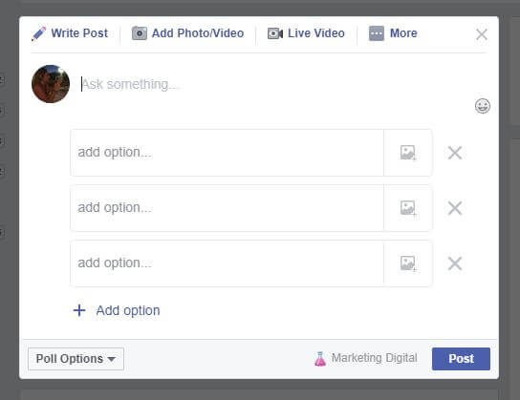Remove the second poll option

[455, 208]
